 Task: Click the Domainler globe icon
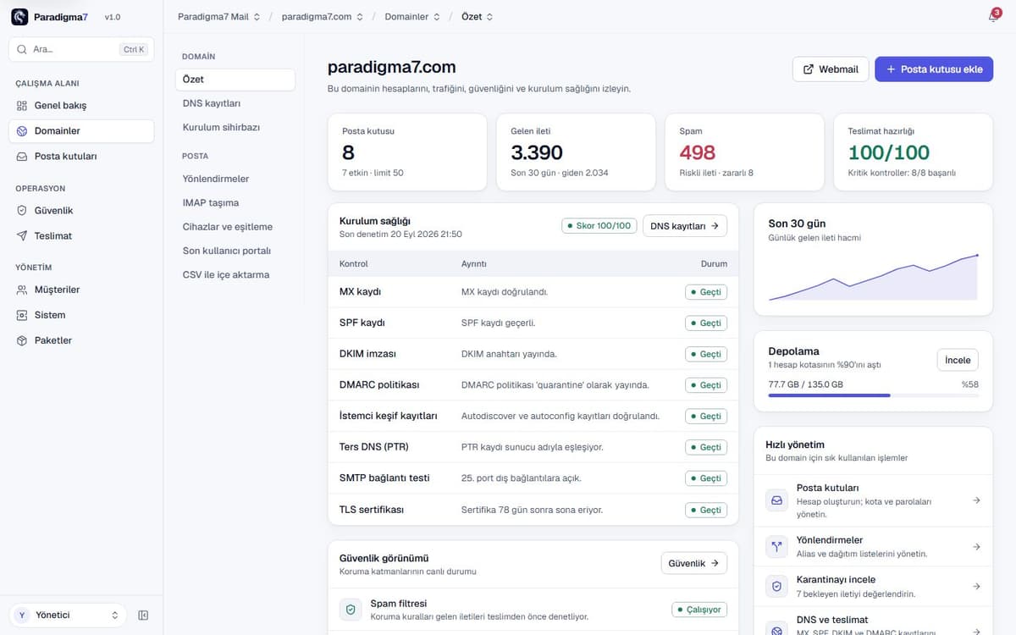(x=22, y=131)
